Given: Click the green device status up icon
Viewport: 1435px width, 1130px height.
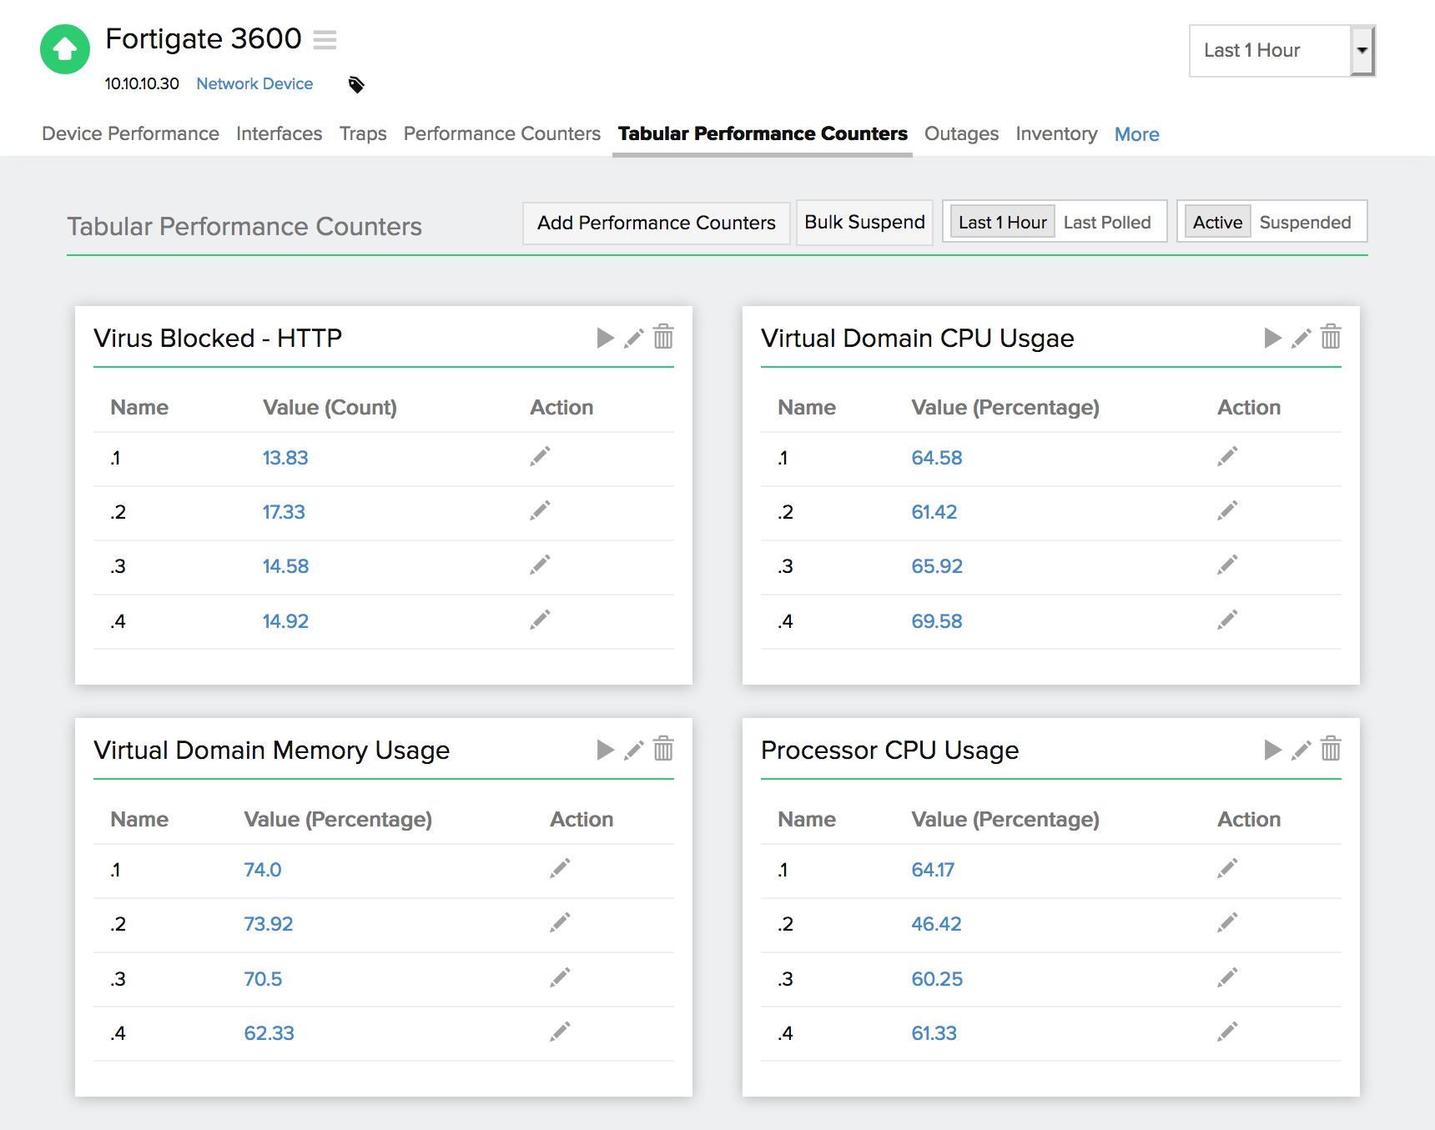Looking at the screenshot, I should 65,49.
